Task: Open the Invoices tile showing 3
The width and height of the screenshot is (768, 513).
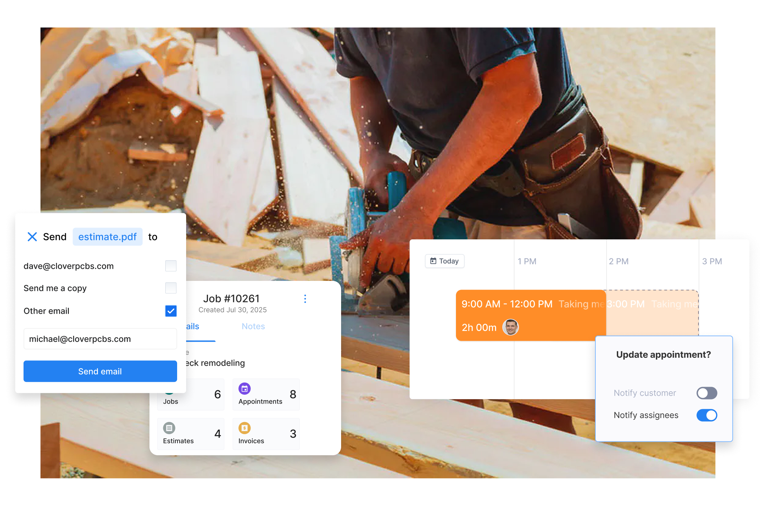Action: 266,434
